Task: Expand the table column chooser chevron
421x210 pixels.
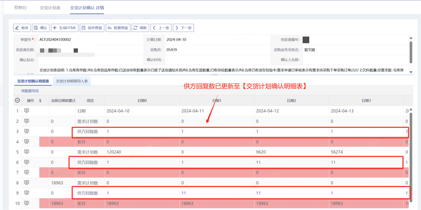Action: pos(18,100)
